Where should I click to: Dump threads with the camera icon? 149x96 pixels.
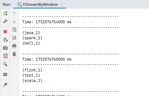5,48
